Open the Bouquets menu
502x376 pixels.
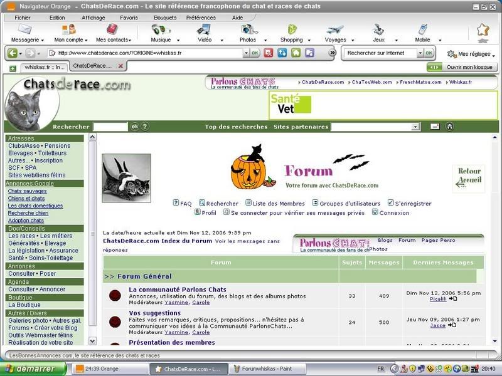pyautogui.click(x=165, y=18)
